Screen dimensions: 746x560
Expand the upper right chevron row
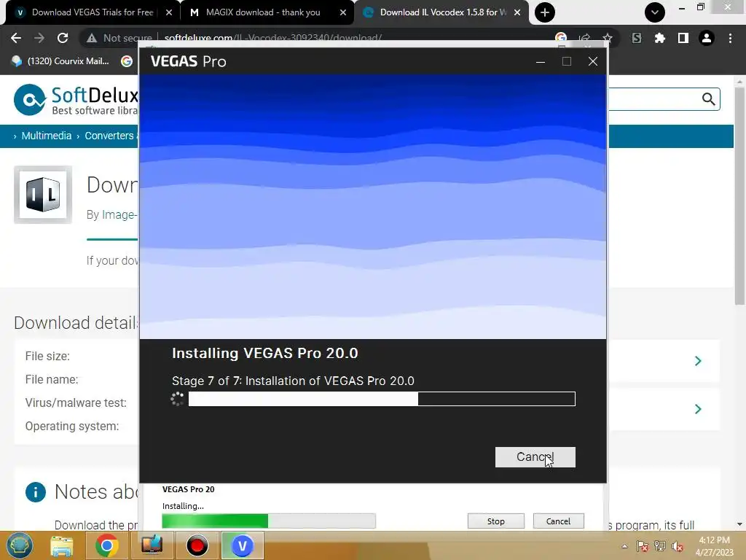click(698, 361)
